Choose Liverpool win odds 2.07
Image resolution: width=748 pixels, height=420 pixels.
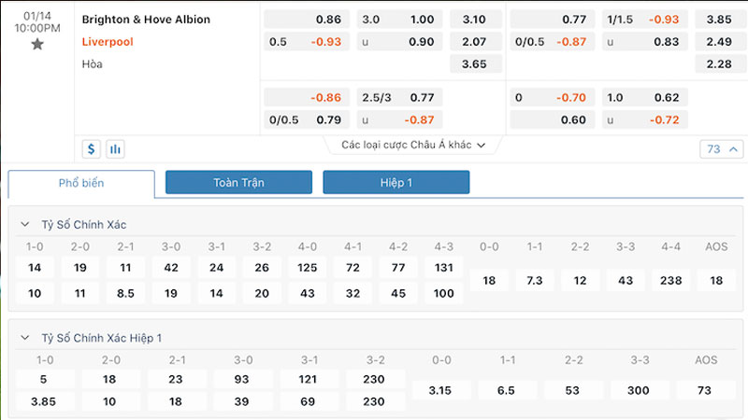[476, 41]
